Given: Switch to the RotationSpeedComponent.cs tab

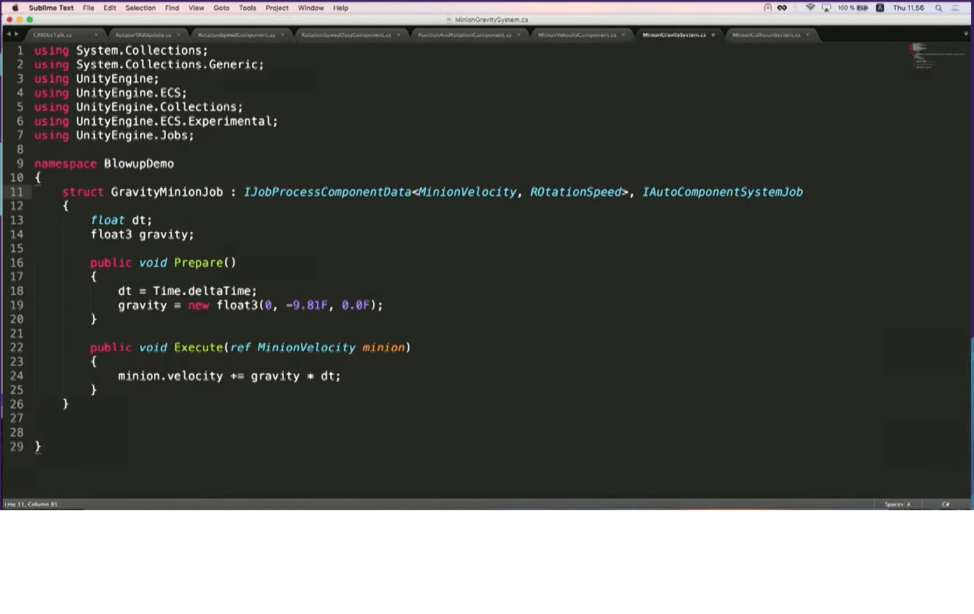Looking at the screenshot, I should pyautogui.click(x=241, y=35).
